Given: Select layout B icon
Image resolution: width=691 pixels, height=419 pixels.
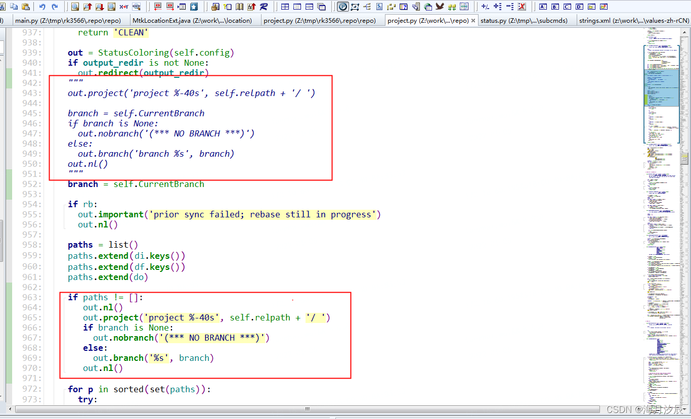Looking at the screenshot, I should pos(555,7).
